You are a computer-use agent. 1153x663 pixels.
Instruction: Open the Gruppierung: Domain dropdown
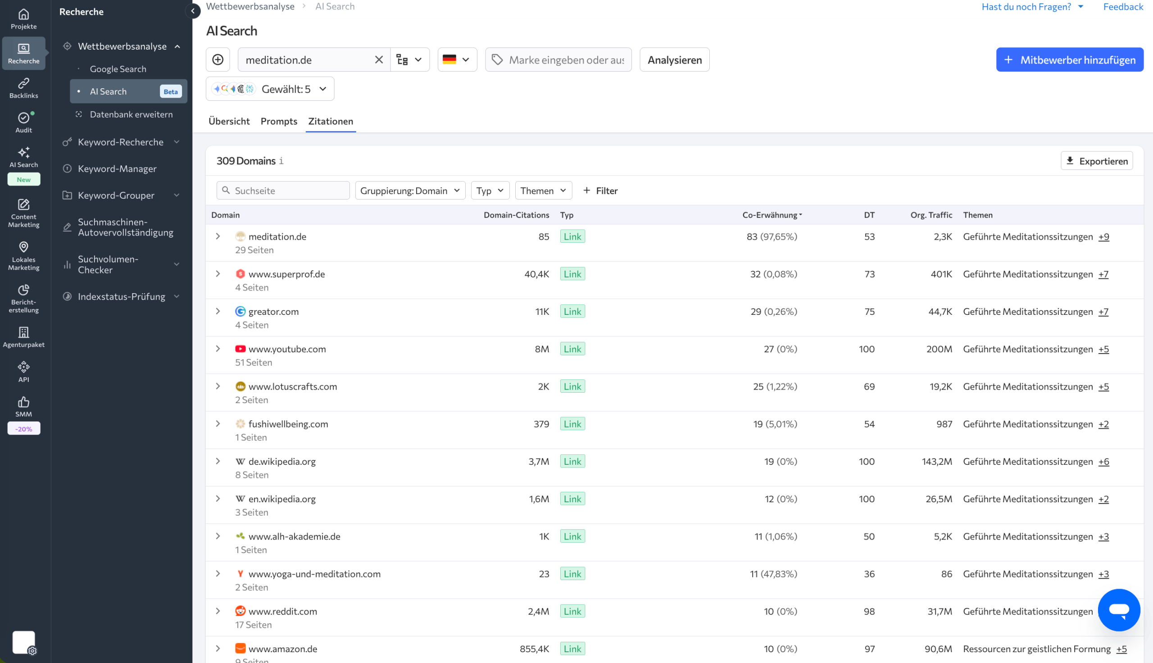pyautogui.click(x=410, y=191)
